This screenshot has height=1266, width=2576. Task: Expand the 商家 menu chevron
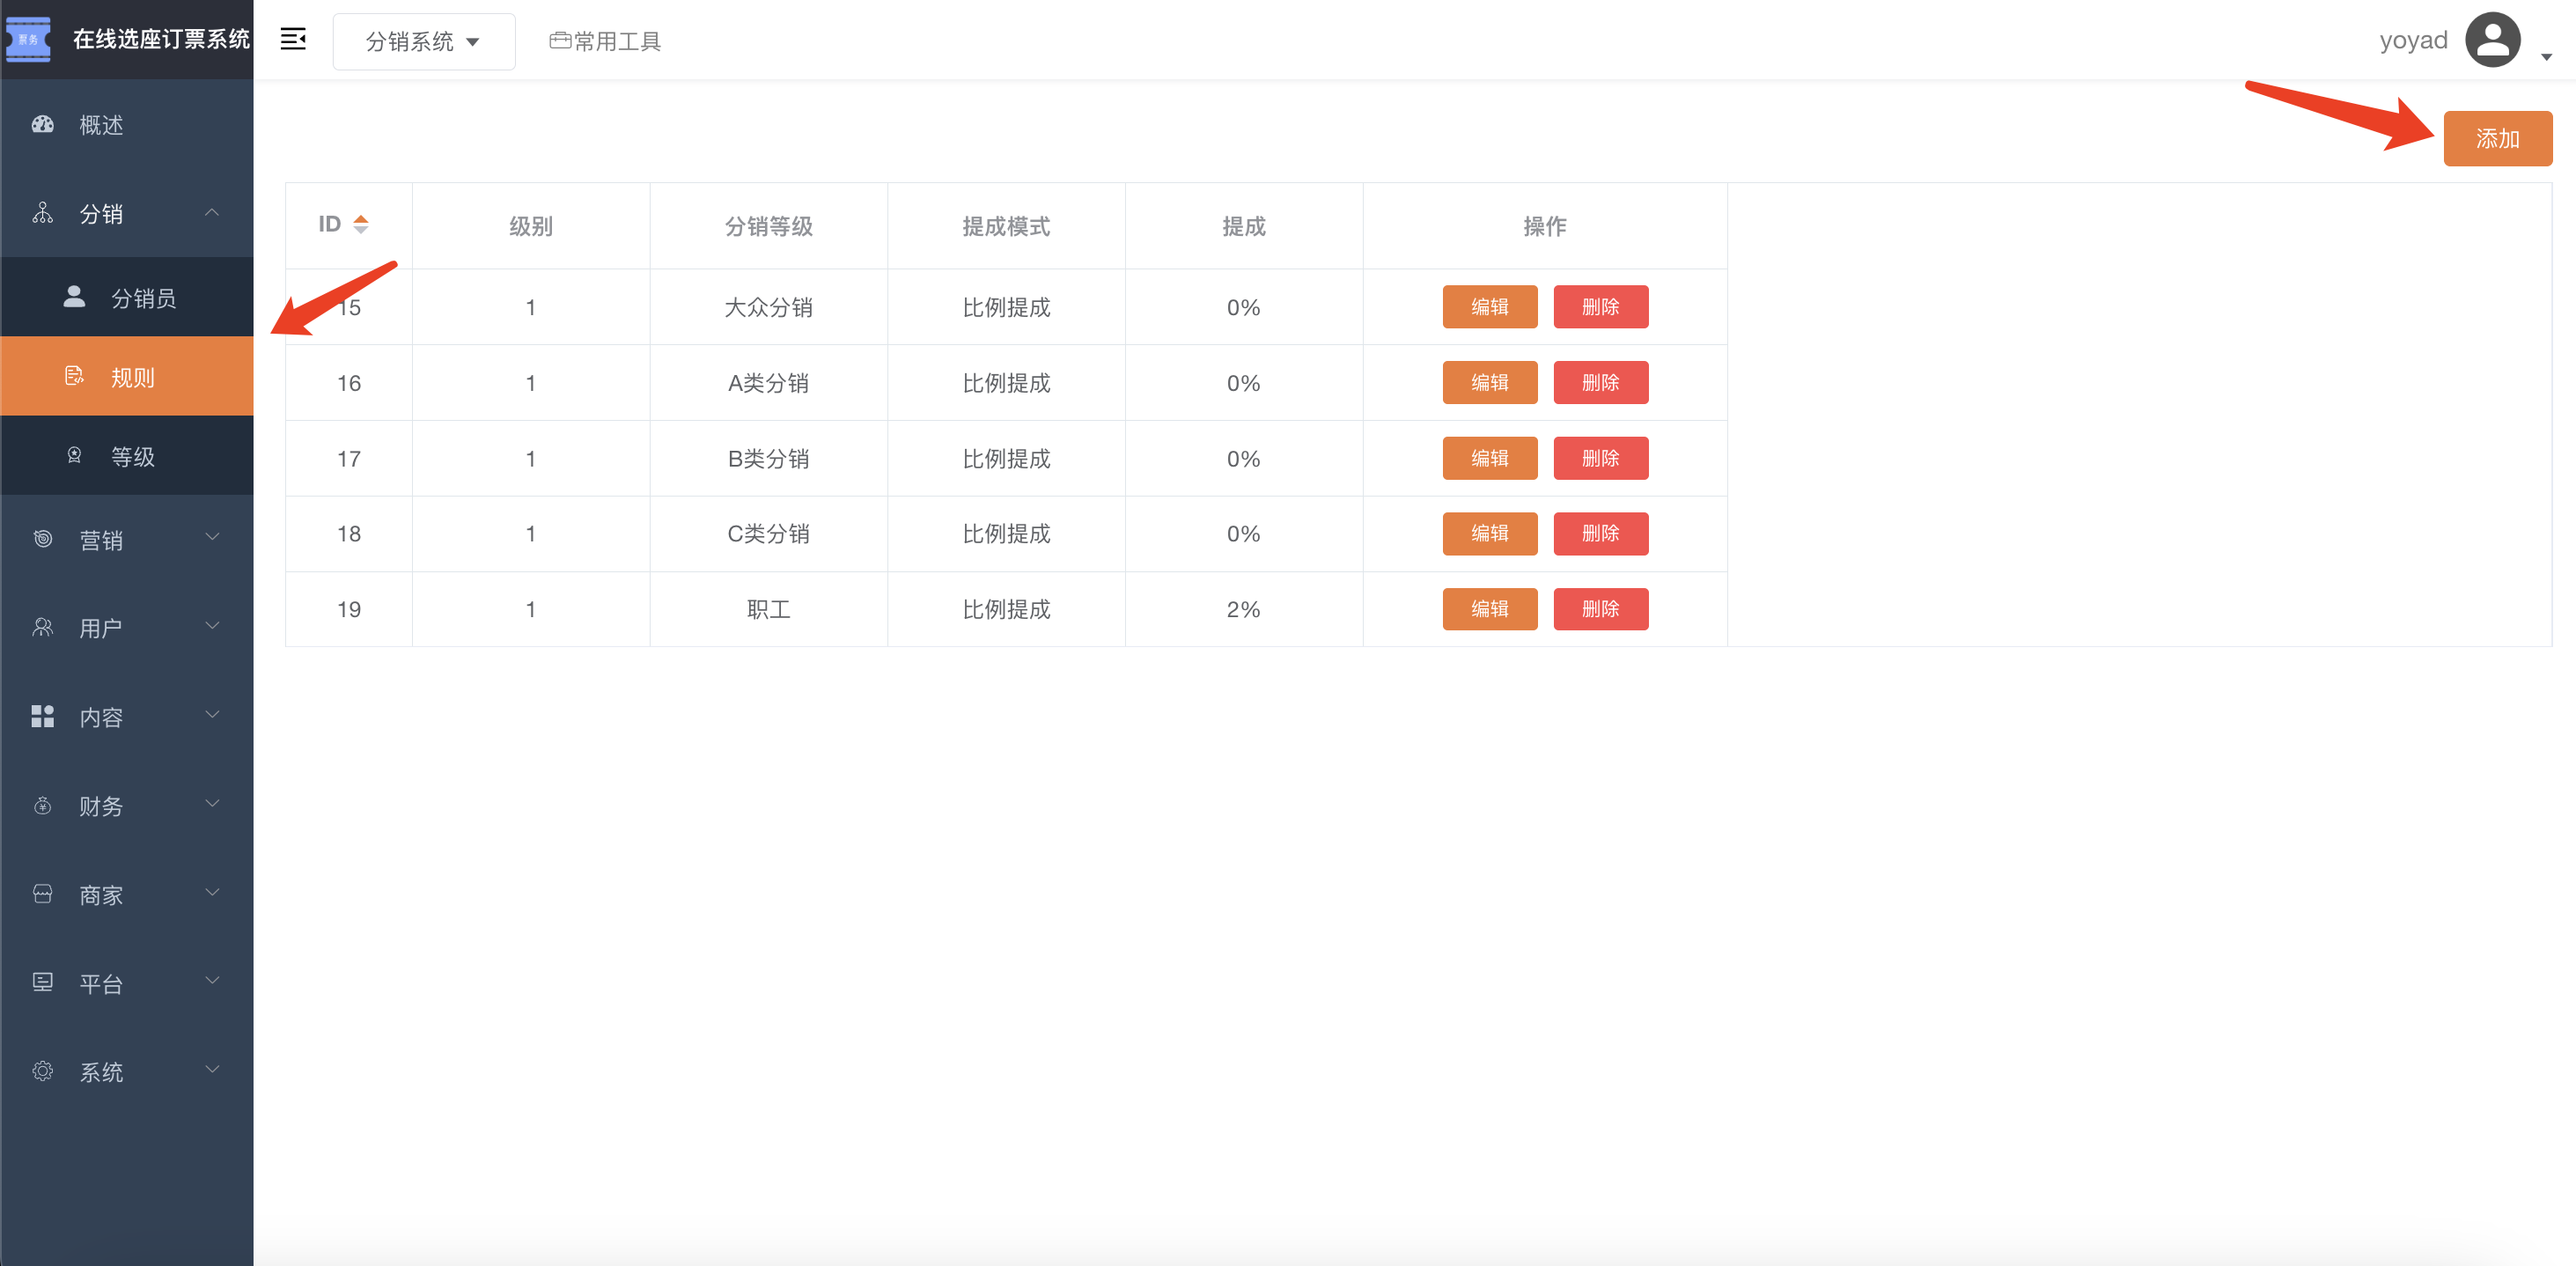212,892
